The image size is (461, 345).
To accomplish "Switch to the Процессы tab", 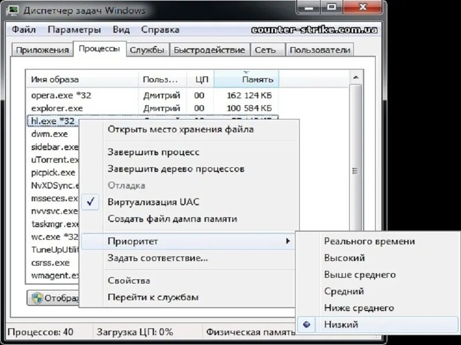I will pyautogui.click(x=99, y=49).
